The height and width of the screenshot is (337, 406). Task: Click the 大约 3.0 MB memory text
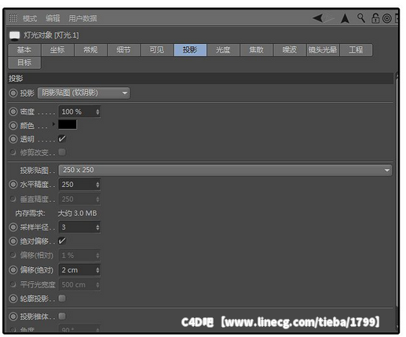click(77, 214)
